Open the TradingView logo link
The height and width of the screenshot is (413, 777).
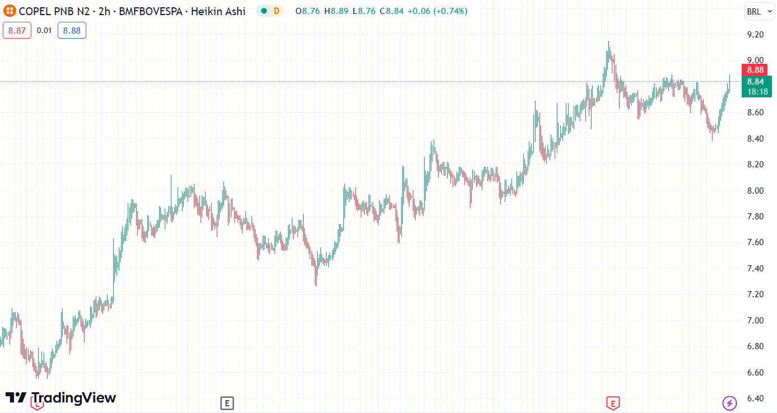pyautogui.click(x=61, y=398)
